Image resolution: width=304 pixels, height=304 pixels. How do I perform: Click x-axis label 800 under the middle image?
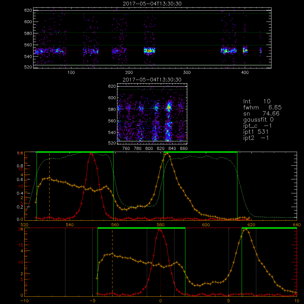pyautogui.click(x=149, y=149)
